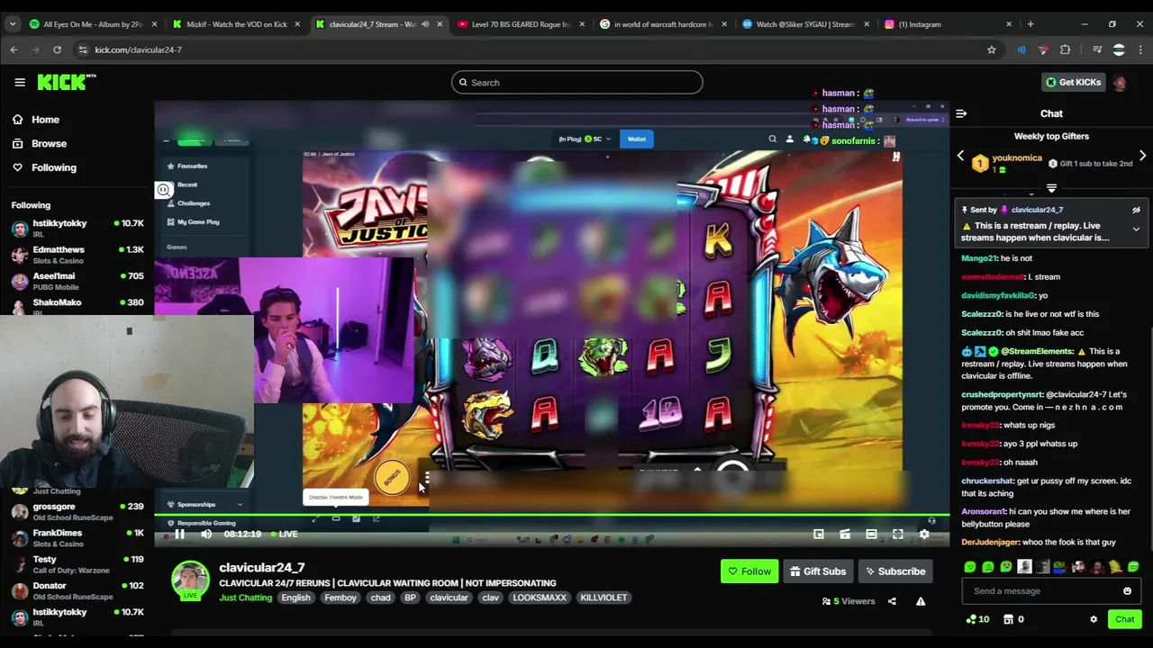The width and height of the screenshot is (1153, 648).
Task: Select the LOOKSMAXX tag
Action: [x=540, y=598]
